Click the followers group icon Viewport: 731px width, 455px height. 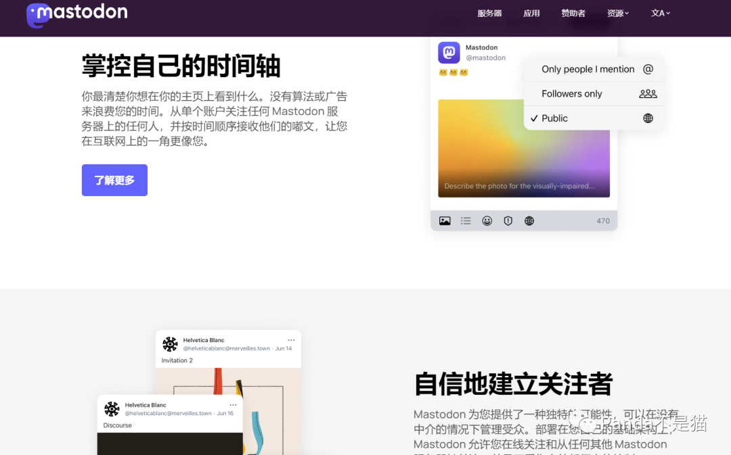tap(648, 93)
